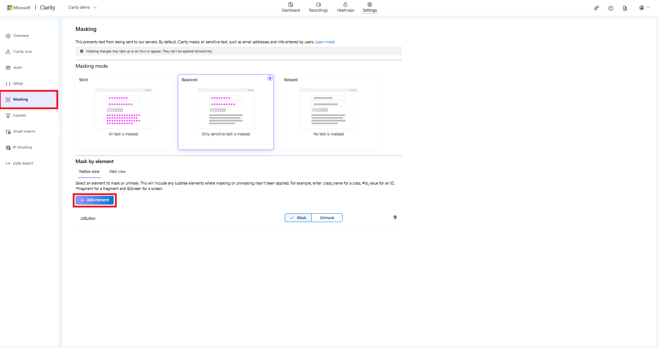Click 'Only sensitive text is masked' caption
659x348 pixels.
tap(226, 134)
